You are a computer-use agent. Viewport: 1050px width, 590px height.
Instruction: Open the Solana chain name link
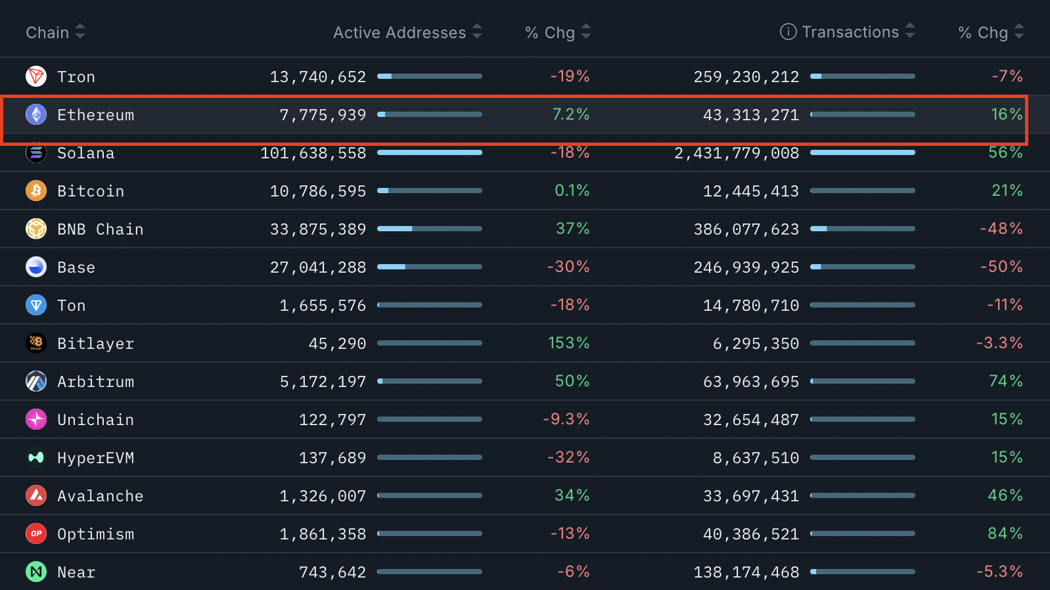(85, 153)
